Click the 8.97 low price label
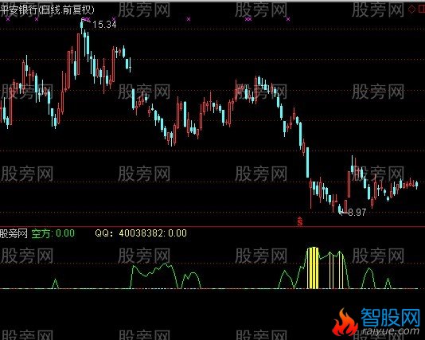 (x=357, y=212)
